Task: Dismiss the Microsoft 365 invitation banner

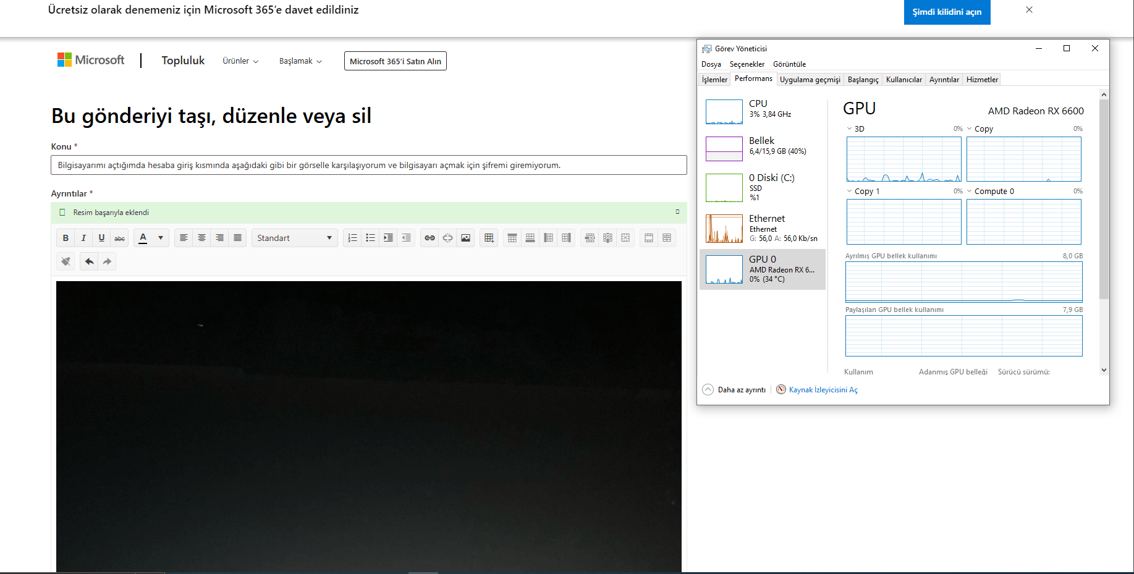Action: click(x=1029, y=10)
